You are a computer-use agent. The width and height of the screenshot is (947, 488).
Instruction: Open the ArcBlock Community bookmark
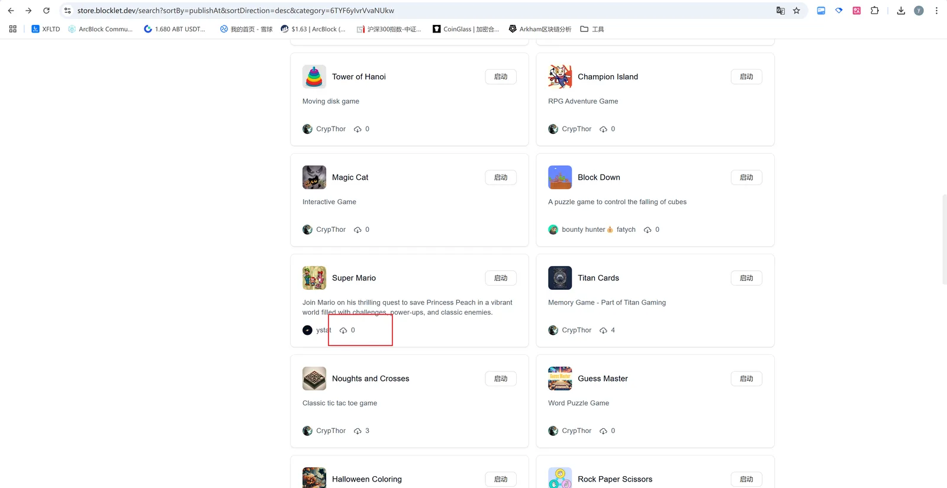(x=101, y=29)
